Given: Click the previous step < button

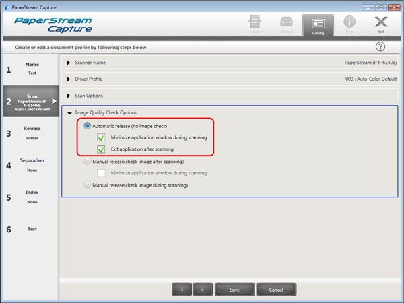Looking at the screenshot, I should click(x=182, y=290).
